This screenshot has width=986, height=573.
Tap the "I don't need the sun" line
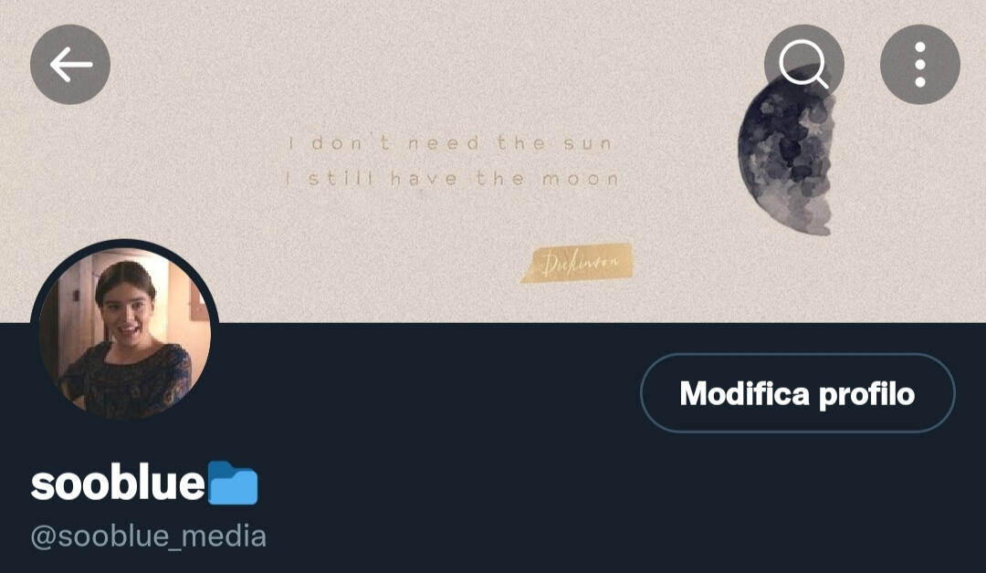point(451,143)
